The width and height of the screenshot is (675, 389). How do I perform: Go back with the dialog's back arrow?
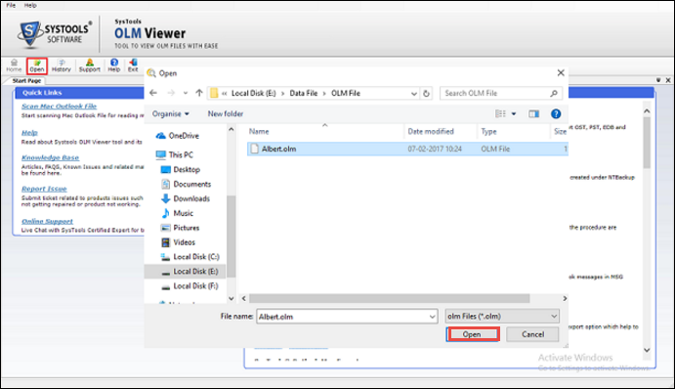tap(153, 93)
